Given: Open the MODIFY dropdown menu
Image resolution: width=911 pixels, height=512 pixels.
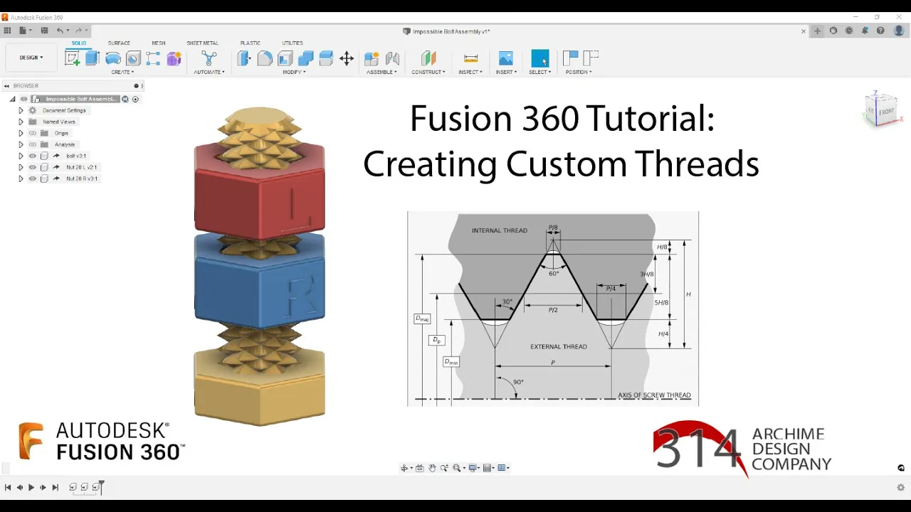Looking at the screenshot, I should point(295,72).
